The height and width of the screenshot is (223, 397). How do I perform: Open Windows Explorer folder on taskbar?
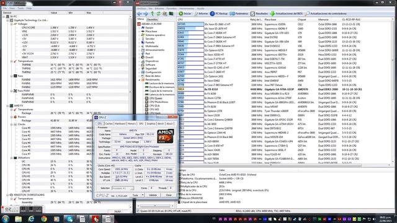(x=18, y=219)
